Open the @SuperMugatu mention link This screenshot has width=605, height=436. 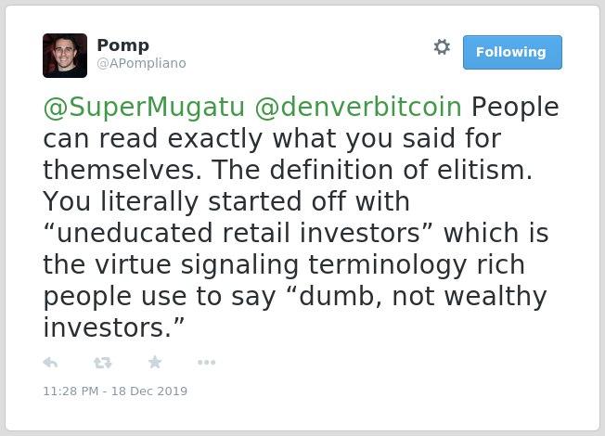[144, 107]
